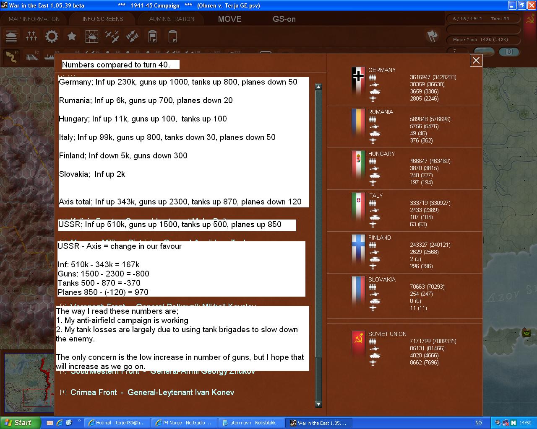This screenshot has width=537, height=429.
Task: Click the War in the East taskbar button
Action: pos(319,423)
